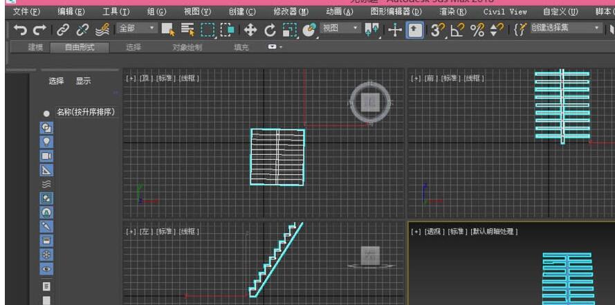The image size is (615, 305).
Task: Click the ViewCube in the left viewport
Action: [x=370, y=256]
